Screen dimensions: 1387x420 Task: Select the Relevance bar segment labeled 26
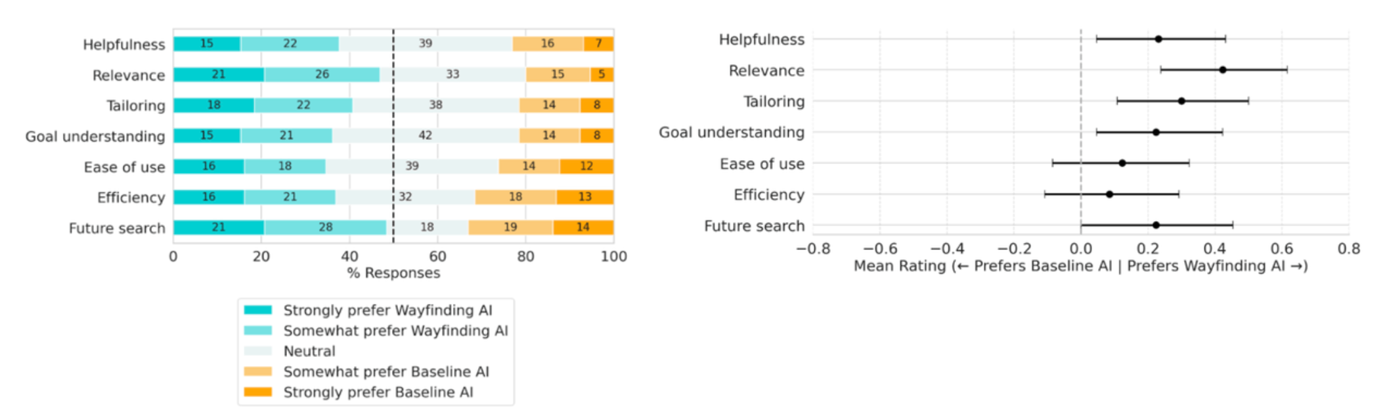[x=322, y=74]
